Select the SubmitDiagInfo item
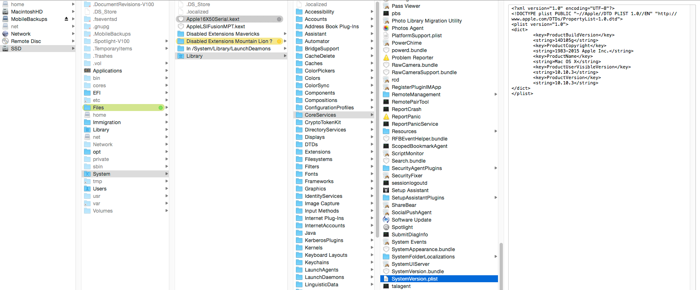Screen dimensions: 700x290 pos(439,235)
